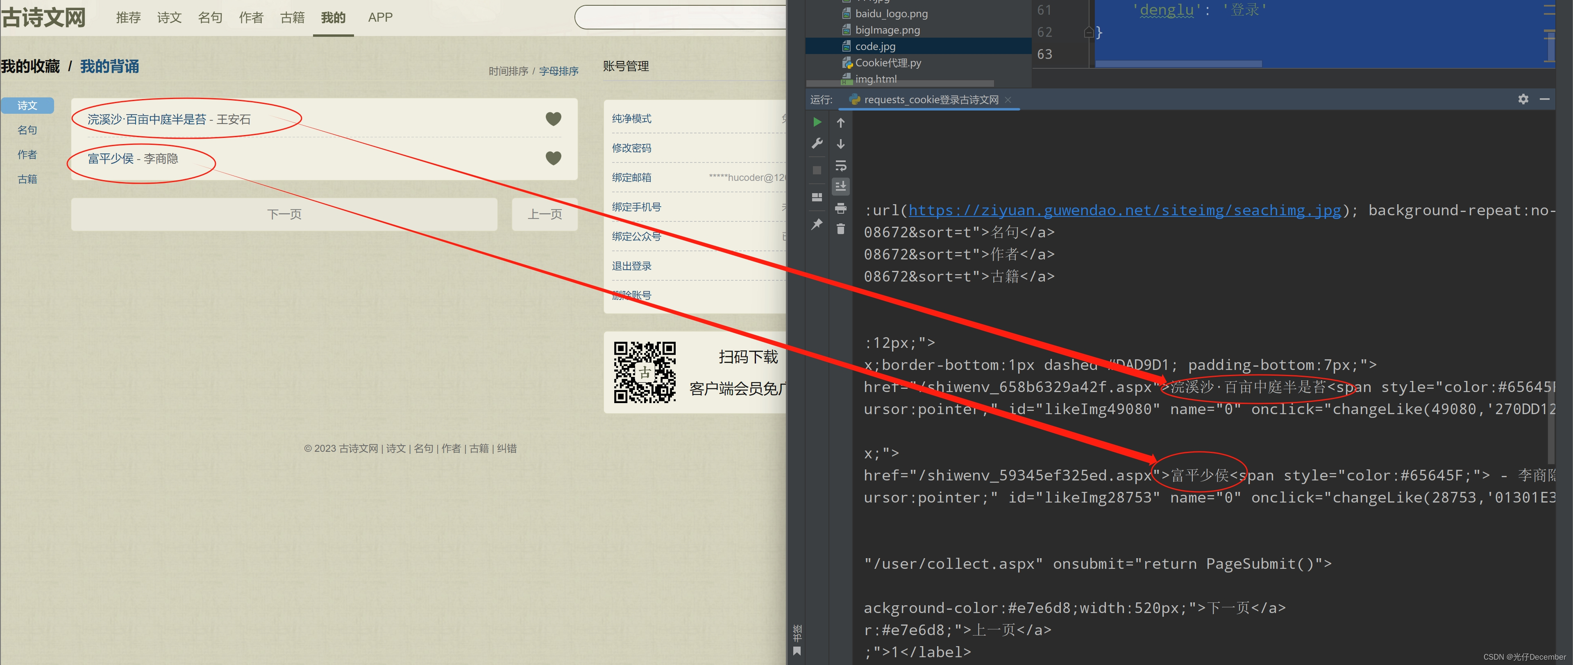This screenshot has width=1573, height=665.
Task: Click the QR code download image
Action: click(x=645, y=372)
